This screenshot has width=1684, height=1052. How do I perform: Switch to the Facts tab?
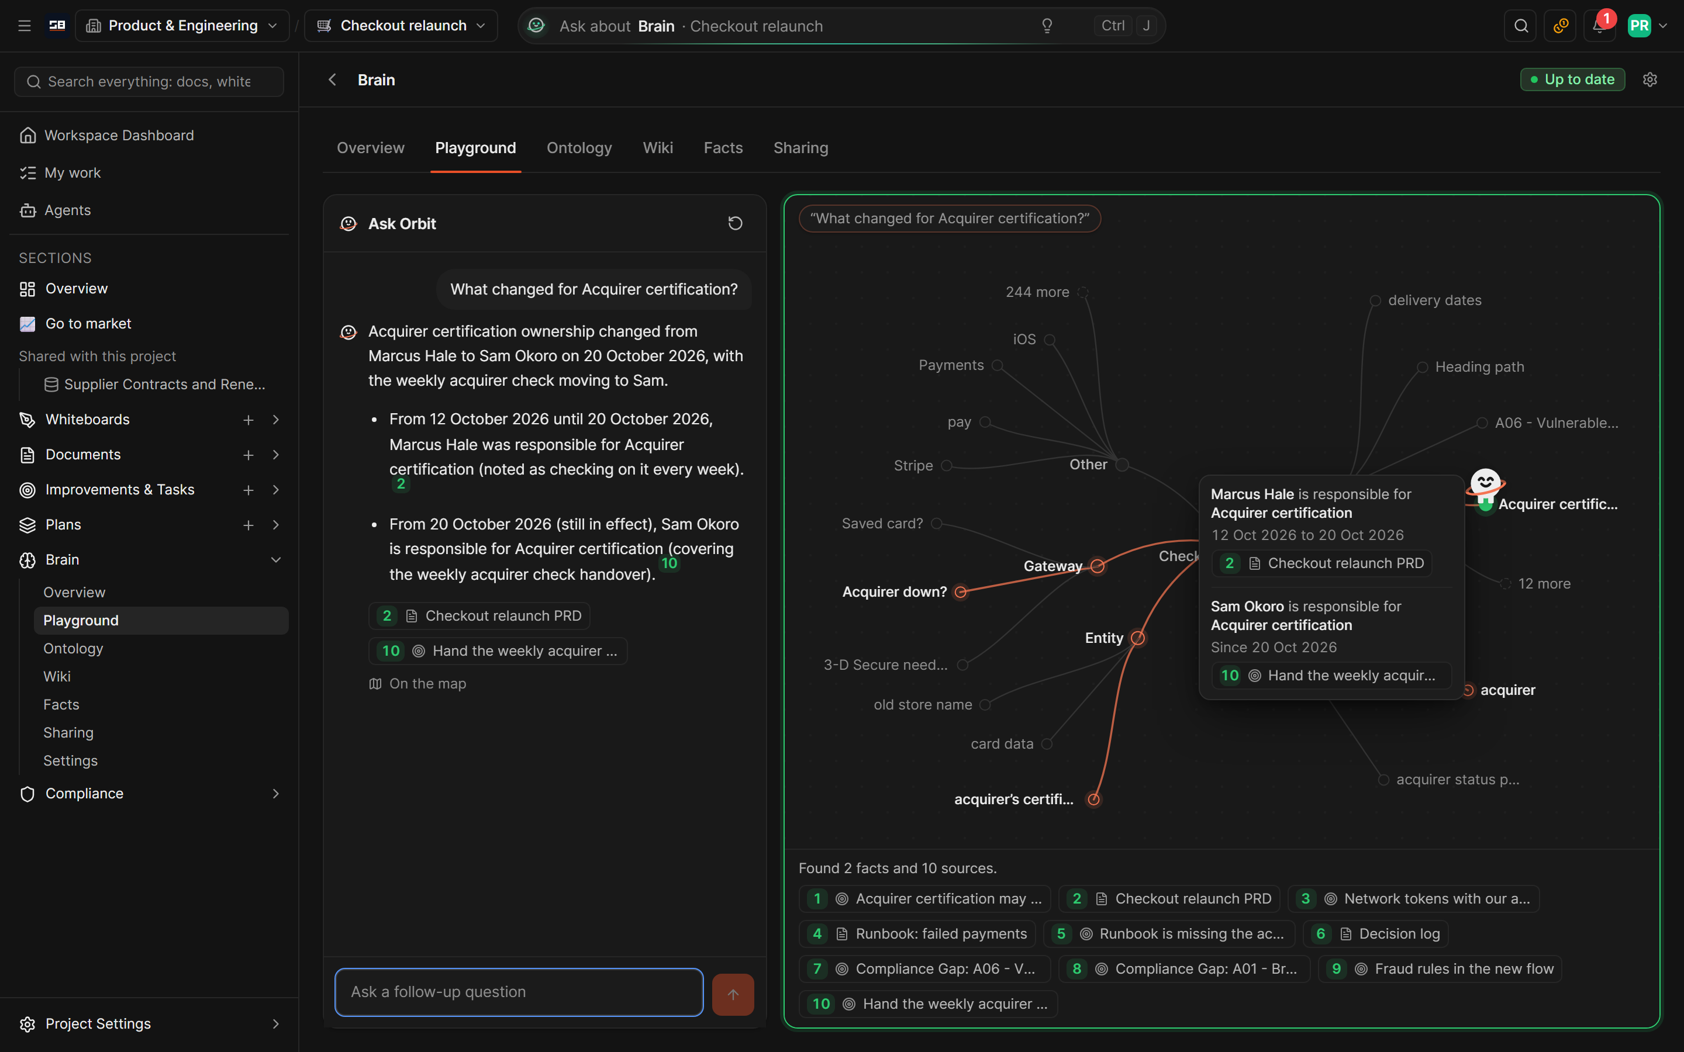(x=723, y=147)
